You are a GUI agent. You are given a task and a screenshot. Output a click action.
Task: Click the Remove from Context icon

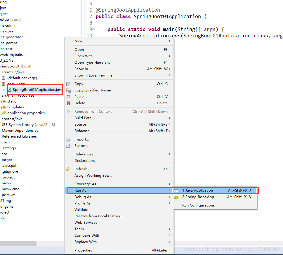click(68, 111)
